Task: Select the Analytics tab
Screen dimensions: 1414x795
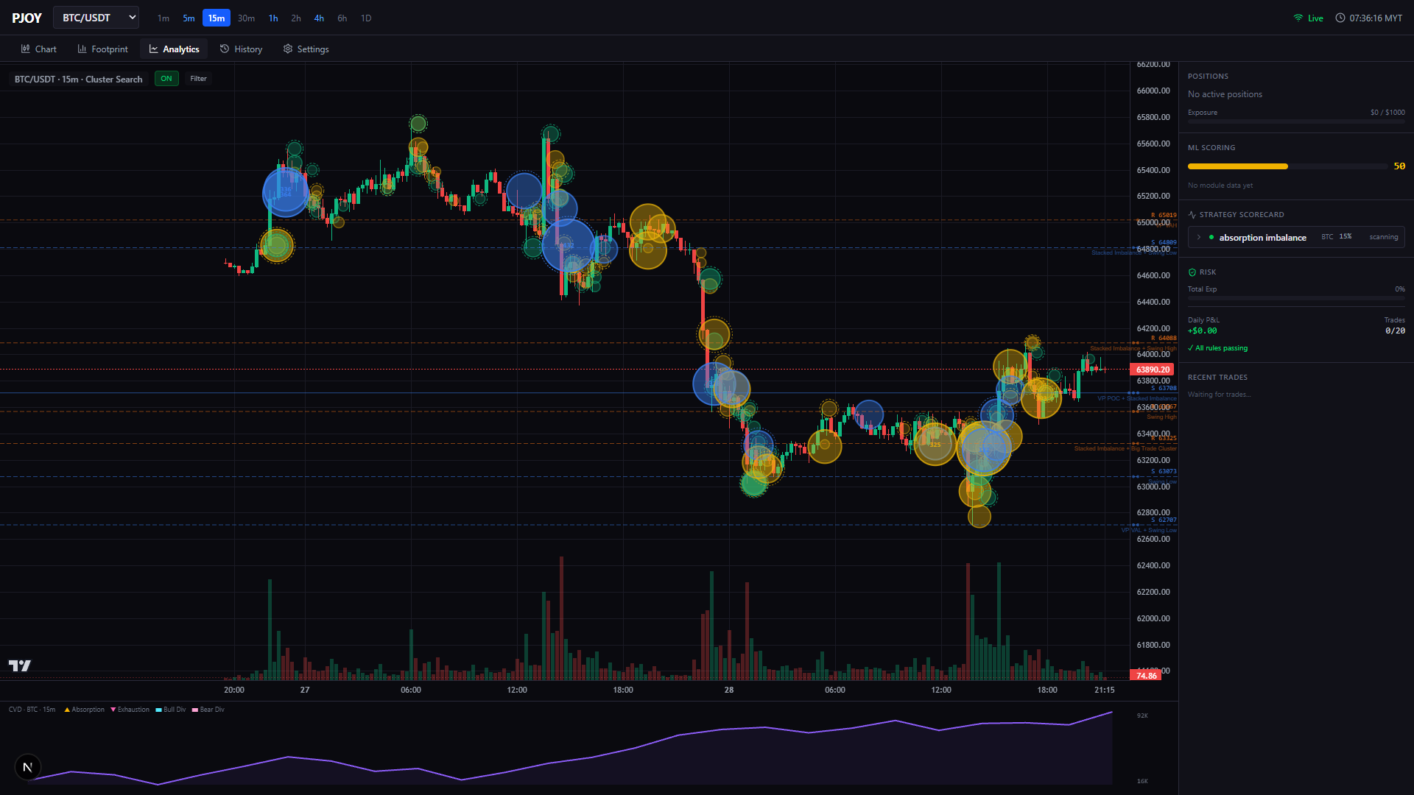Action: 175,49
